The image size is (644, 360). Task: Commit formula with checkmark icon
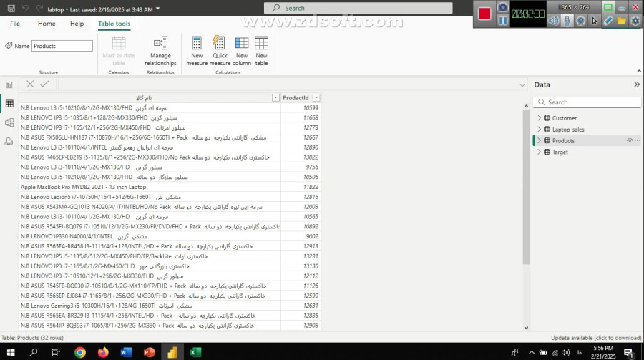pos(44,84)
